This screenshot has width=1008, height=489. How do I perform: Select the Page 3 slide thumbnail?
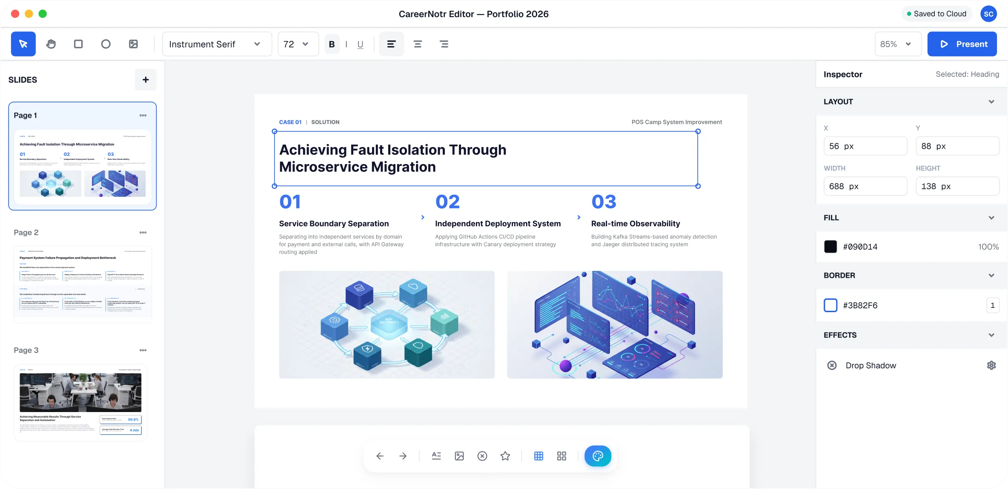(80, 402)
